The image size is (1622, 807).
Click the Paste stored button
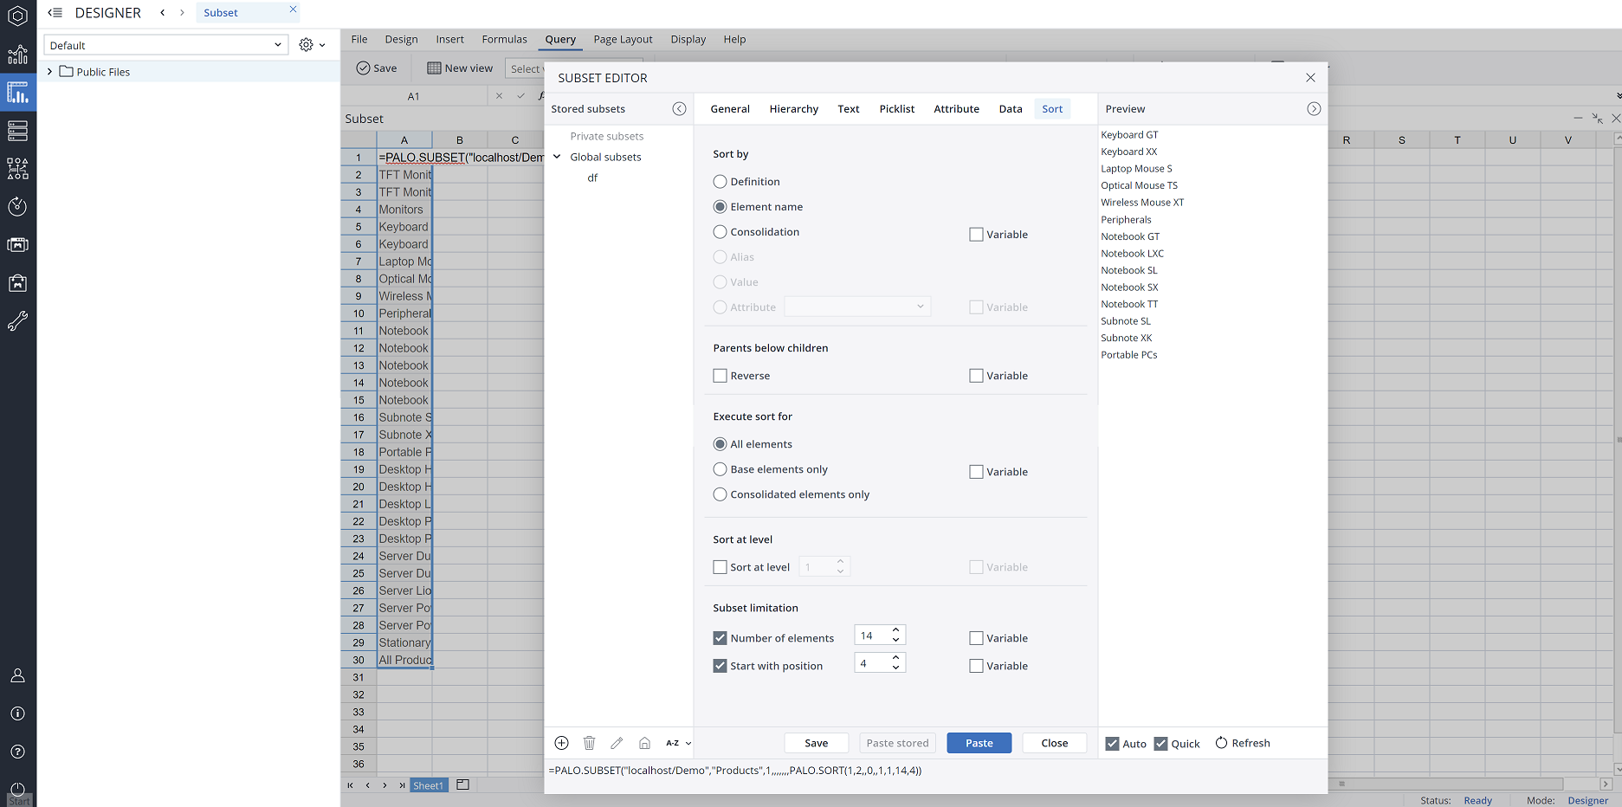(x=897, y=743)
